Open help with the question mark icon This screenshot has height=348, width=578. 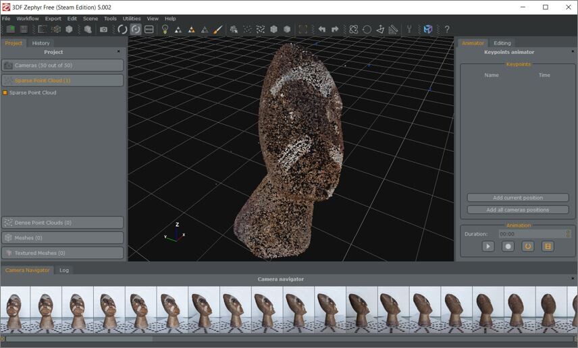pyautogui.click(x=447, y=30)
